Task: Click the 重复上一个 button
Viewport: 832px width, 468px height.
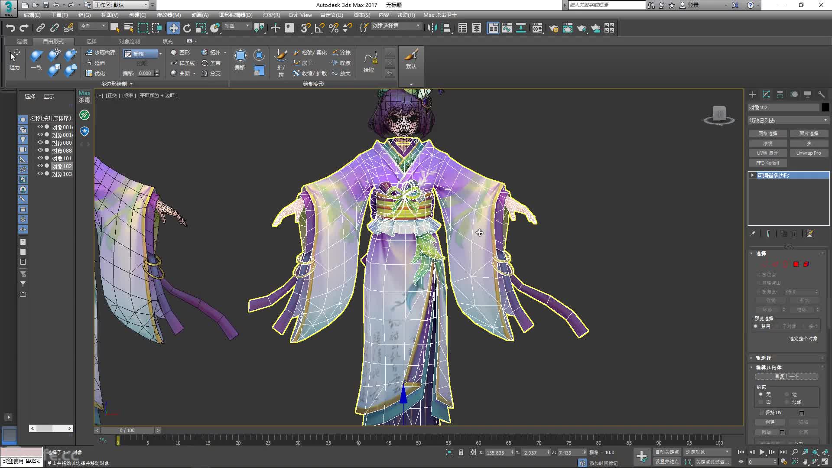Action: tap(786, 377)
